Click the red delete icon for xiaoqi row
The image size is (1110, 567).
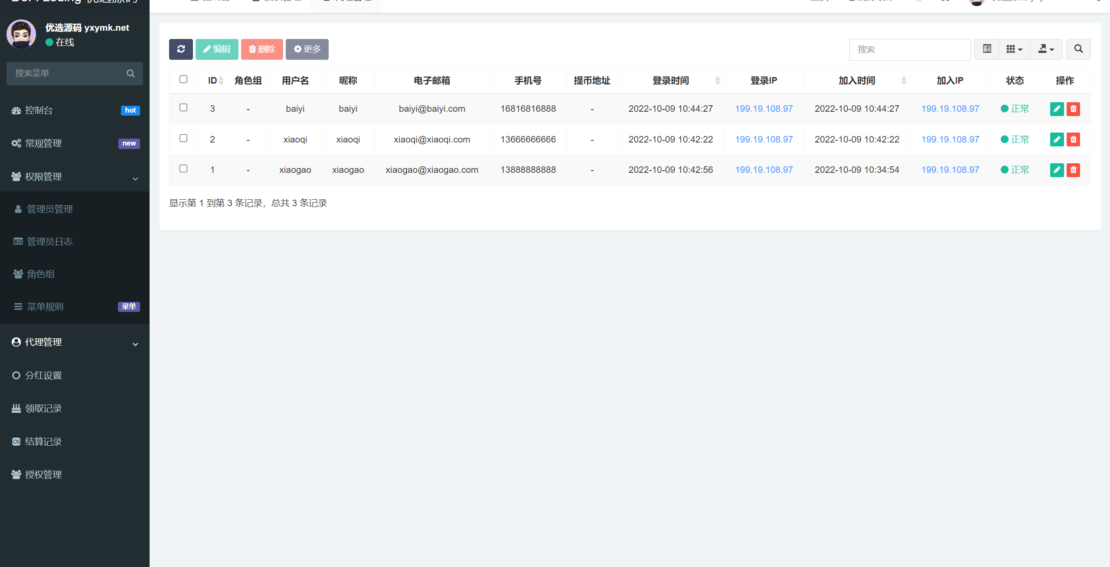tap(1073, 139)
